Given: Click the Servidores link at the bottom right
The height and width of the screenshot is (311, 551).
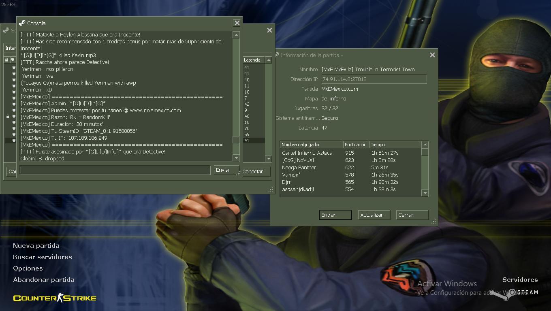Looking at the screenshot, I should pos(520,280).
